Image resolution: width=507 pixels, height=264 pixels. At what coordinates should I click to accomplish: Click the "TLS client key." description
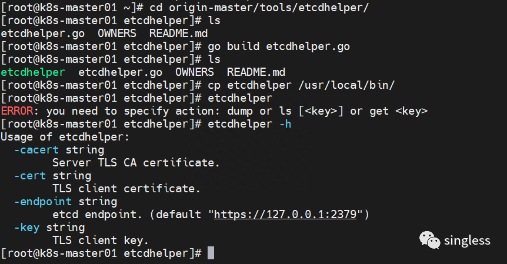[x=101, y=240]
